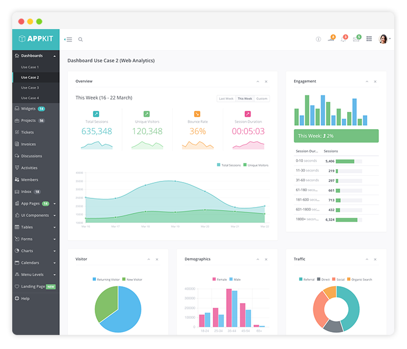Expand the UI Components sidebar menu

35,215
